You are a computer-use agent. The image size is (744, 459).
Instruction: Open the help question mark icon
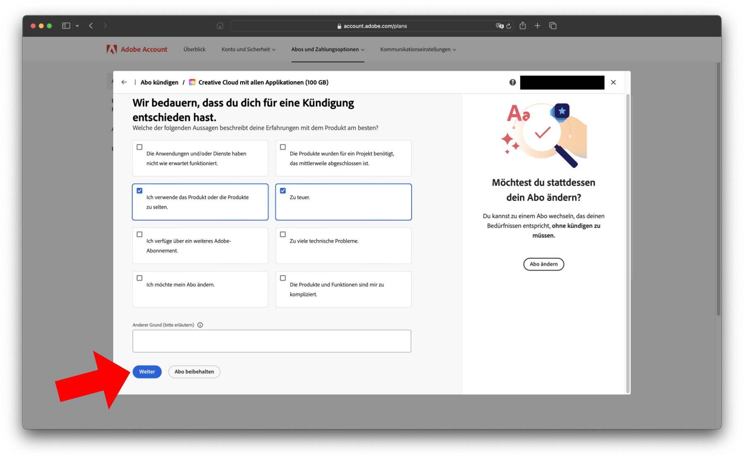tap(513, 82)
